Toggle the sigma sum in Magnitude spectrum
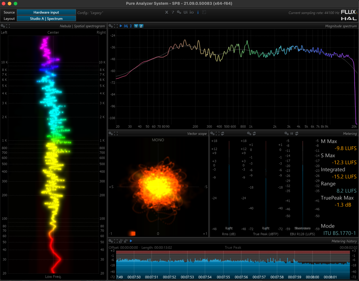 (131, 26)
